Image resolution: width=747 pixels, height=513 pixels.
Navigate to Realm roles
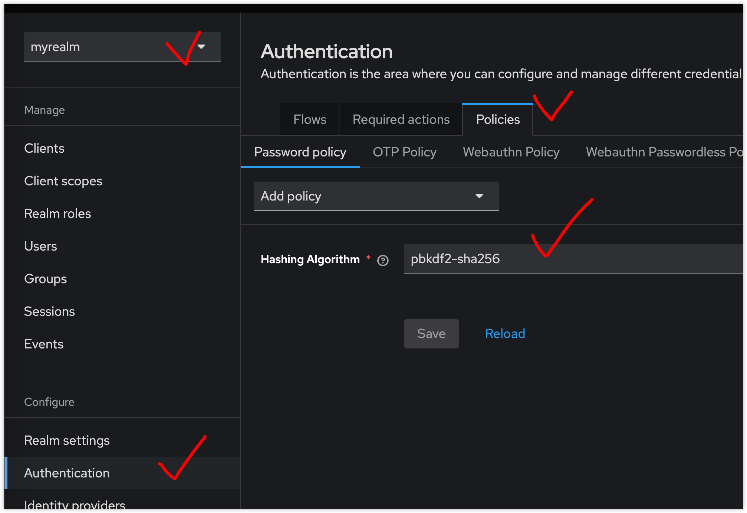(57, 214)
